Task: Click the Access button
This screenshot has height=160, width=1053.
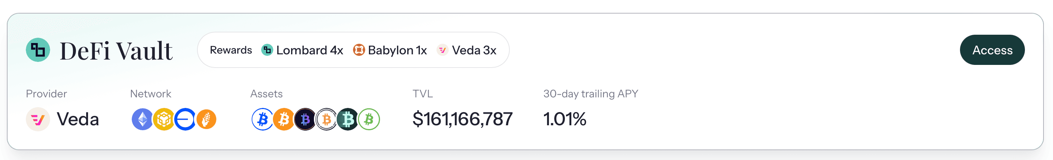Action: tap(992, 50)
